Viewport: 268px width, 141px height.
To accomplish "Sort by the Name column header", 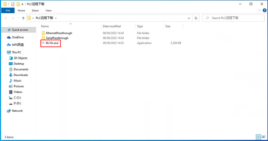I will point(45,26).
